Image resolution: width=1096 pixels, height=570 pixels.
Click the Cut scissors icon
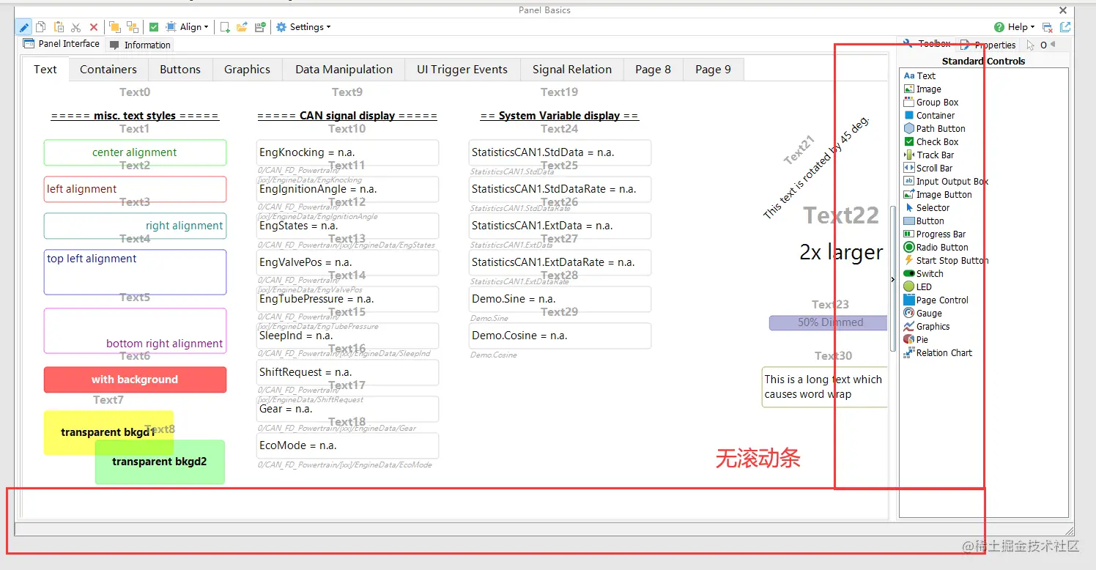(x=76, y=27)
